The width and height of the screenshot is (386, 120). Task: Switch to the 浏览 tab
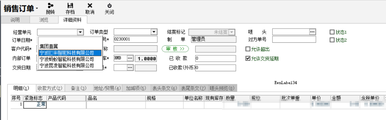43,20
